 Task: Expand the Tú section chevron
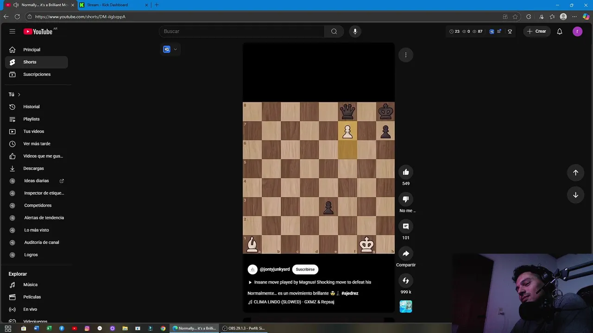(19, 95)
